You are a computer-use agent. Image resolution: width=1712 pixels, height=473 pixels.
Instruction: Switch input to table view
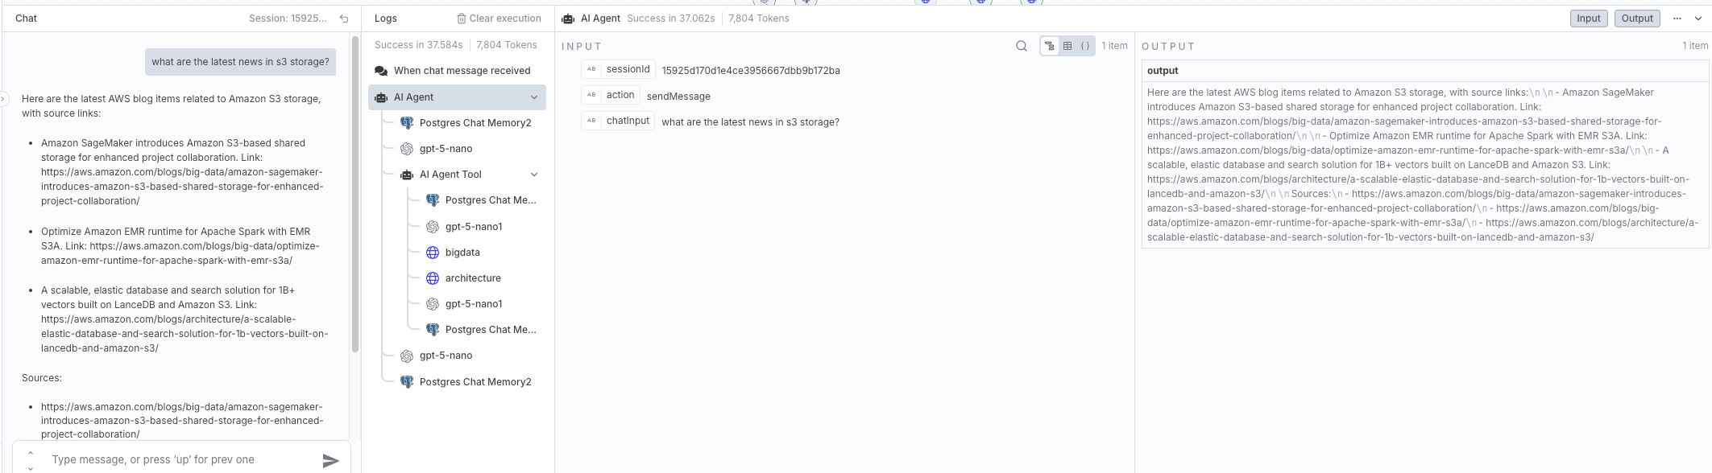1067,46
